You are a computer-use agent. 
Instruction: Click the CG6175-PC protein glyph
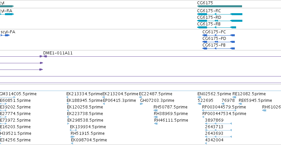[x=219, y=35]
